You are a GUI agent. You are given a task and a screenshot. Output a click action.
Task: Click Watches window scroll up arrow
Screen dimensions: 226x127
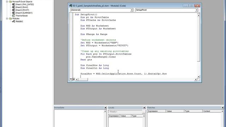[222, 111]
